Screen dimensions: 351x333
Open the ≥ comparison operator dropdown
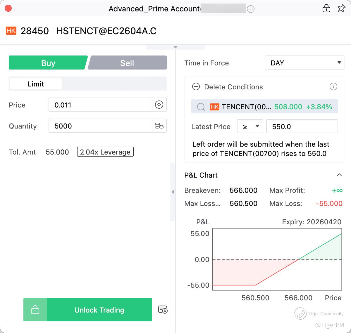[x=250, y=126]
